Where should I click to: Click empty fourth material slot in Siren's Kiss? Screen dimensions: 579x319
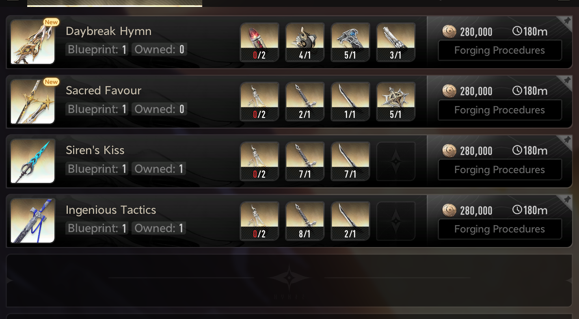(x=396, y=161)
